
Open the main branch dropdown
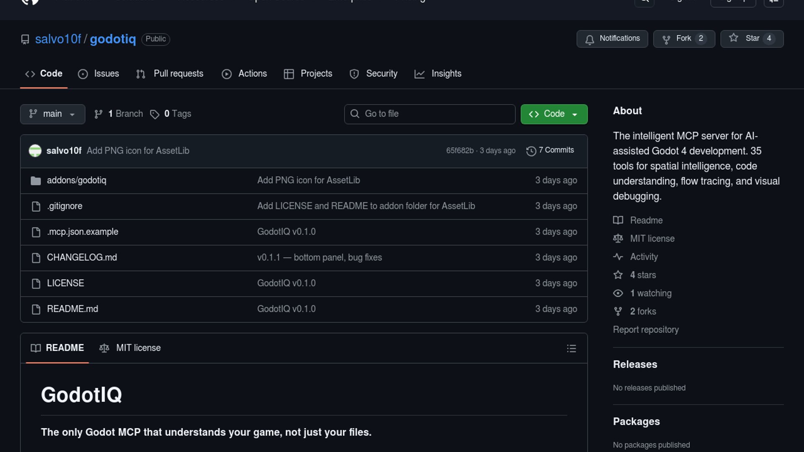52,114
